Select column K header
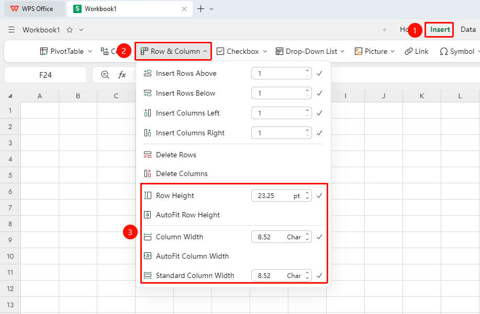The width and height of the screenshot is (480, 314). pyautogui.click(x=422, y=96)
